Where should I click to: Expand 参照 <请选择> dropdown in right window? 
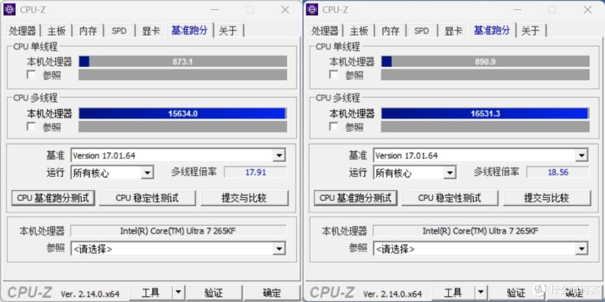[x=581, y=249]
